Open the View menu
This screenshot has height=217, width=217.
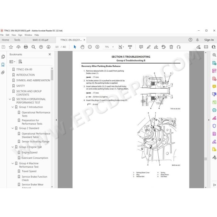click(x=14, y=35)
